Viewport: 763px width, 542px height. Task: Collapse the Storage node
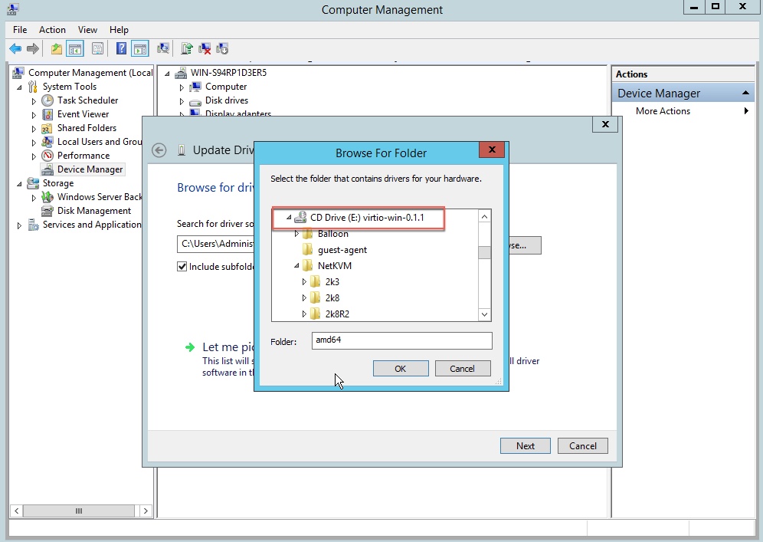[x=19, y=183]
